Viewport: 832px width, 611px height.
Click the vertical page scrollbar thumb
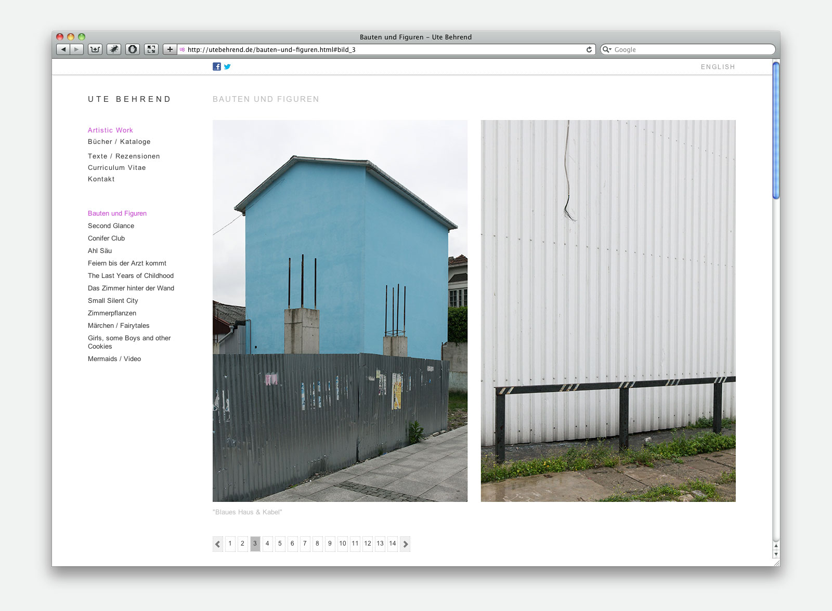pyautogui.click(x=776, y=130)
